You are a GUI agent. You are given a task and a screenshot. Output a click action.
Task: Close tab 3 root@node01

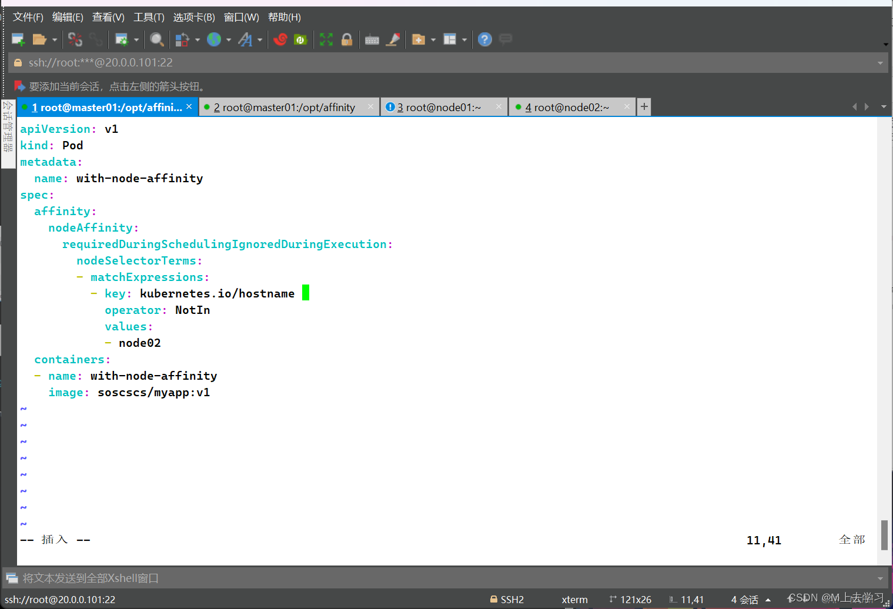499,106
